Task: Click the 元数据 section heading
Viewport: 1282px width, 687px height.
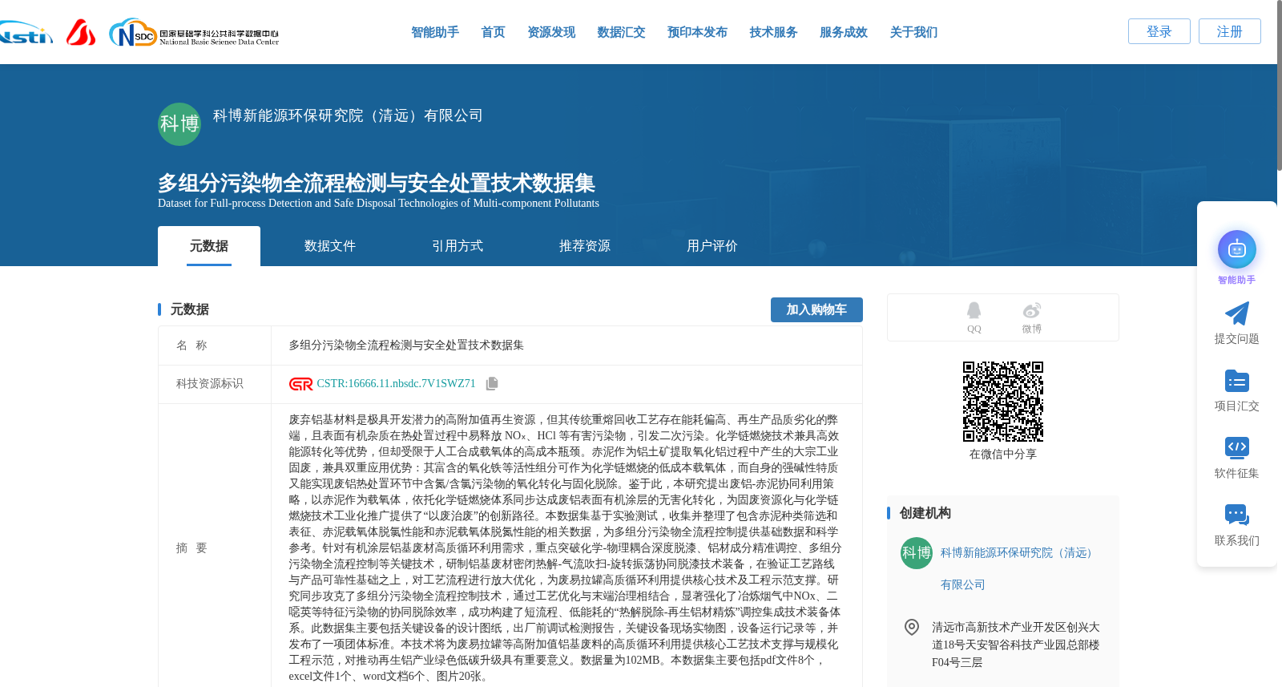Action: pos(189,309)
